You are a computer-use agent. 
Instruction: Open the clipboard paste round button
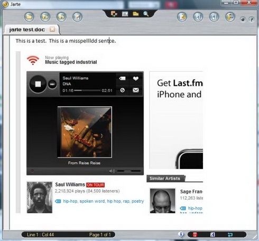(x=182, y=17)
